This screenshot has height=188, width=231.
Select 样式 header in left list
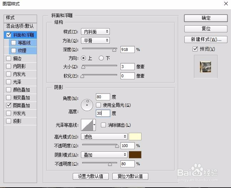pos(20,18)
